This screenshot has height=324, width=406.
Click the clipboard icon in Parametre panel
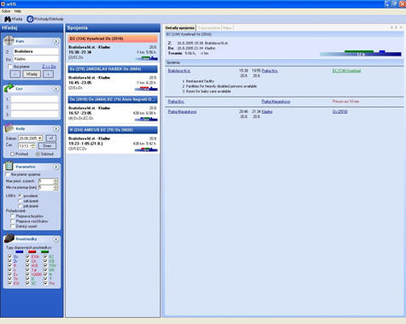[9, 166]
